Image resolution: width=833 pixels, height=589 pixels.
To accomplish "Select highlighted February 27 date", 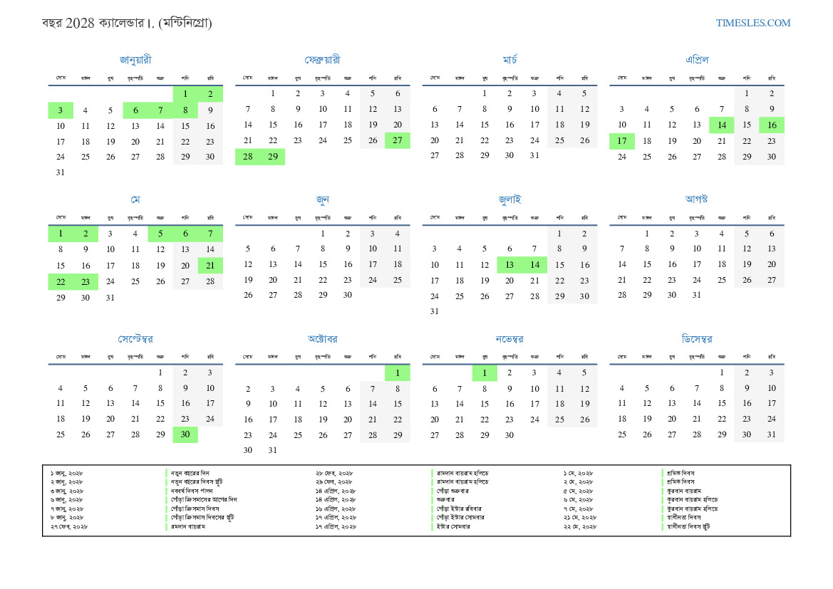I will pos(398,141).
